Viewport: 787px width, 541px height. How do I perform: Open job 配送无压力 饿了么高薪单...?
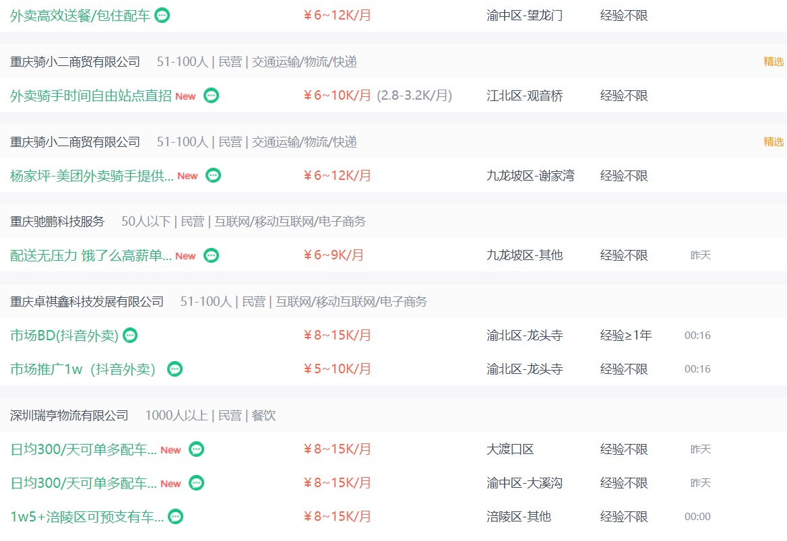pos(91,255)
